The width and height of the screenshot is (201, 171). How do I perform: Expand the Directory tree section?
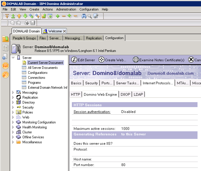[13, 102]
